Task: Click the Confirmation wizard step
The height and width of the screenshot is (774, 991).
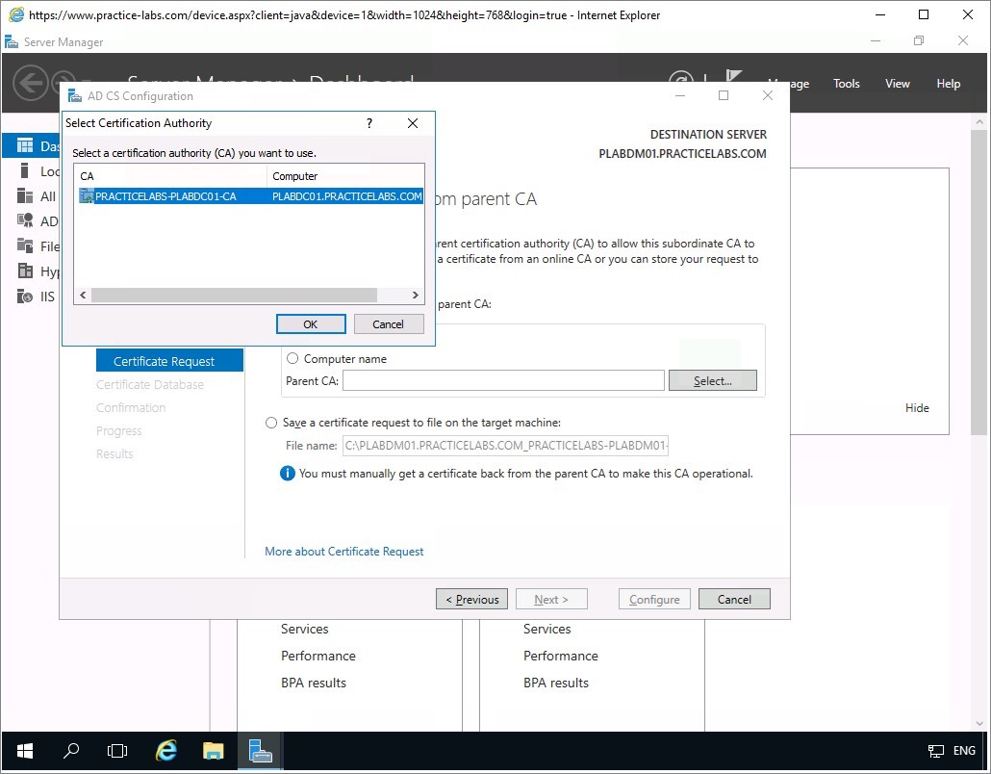Action: coord(131,408)
